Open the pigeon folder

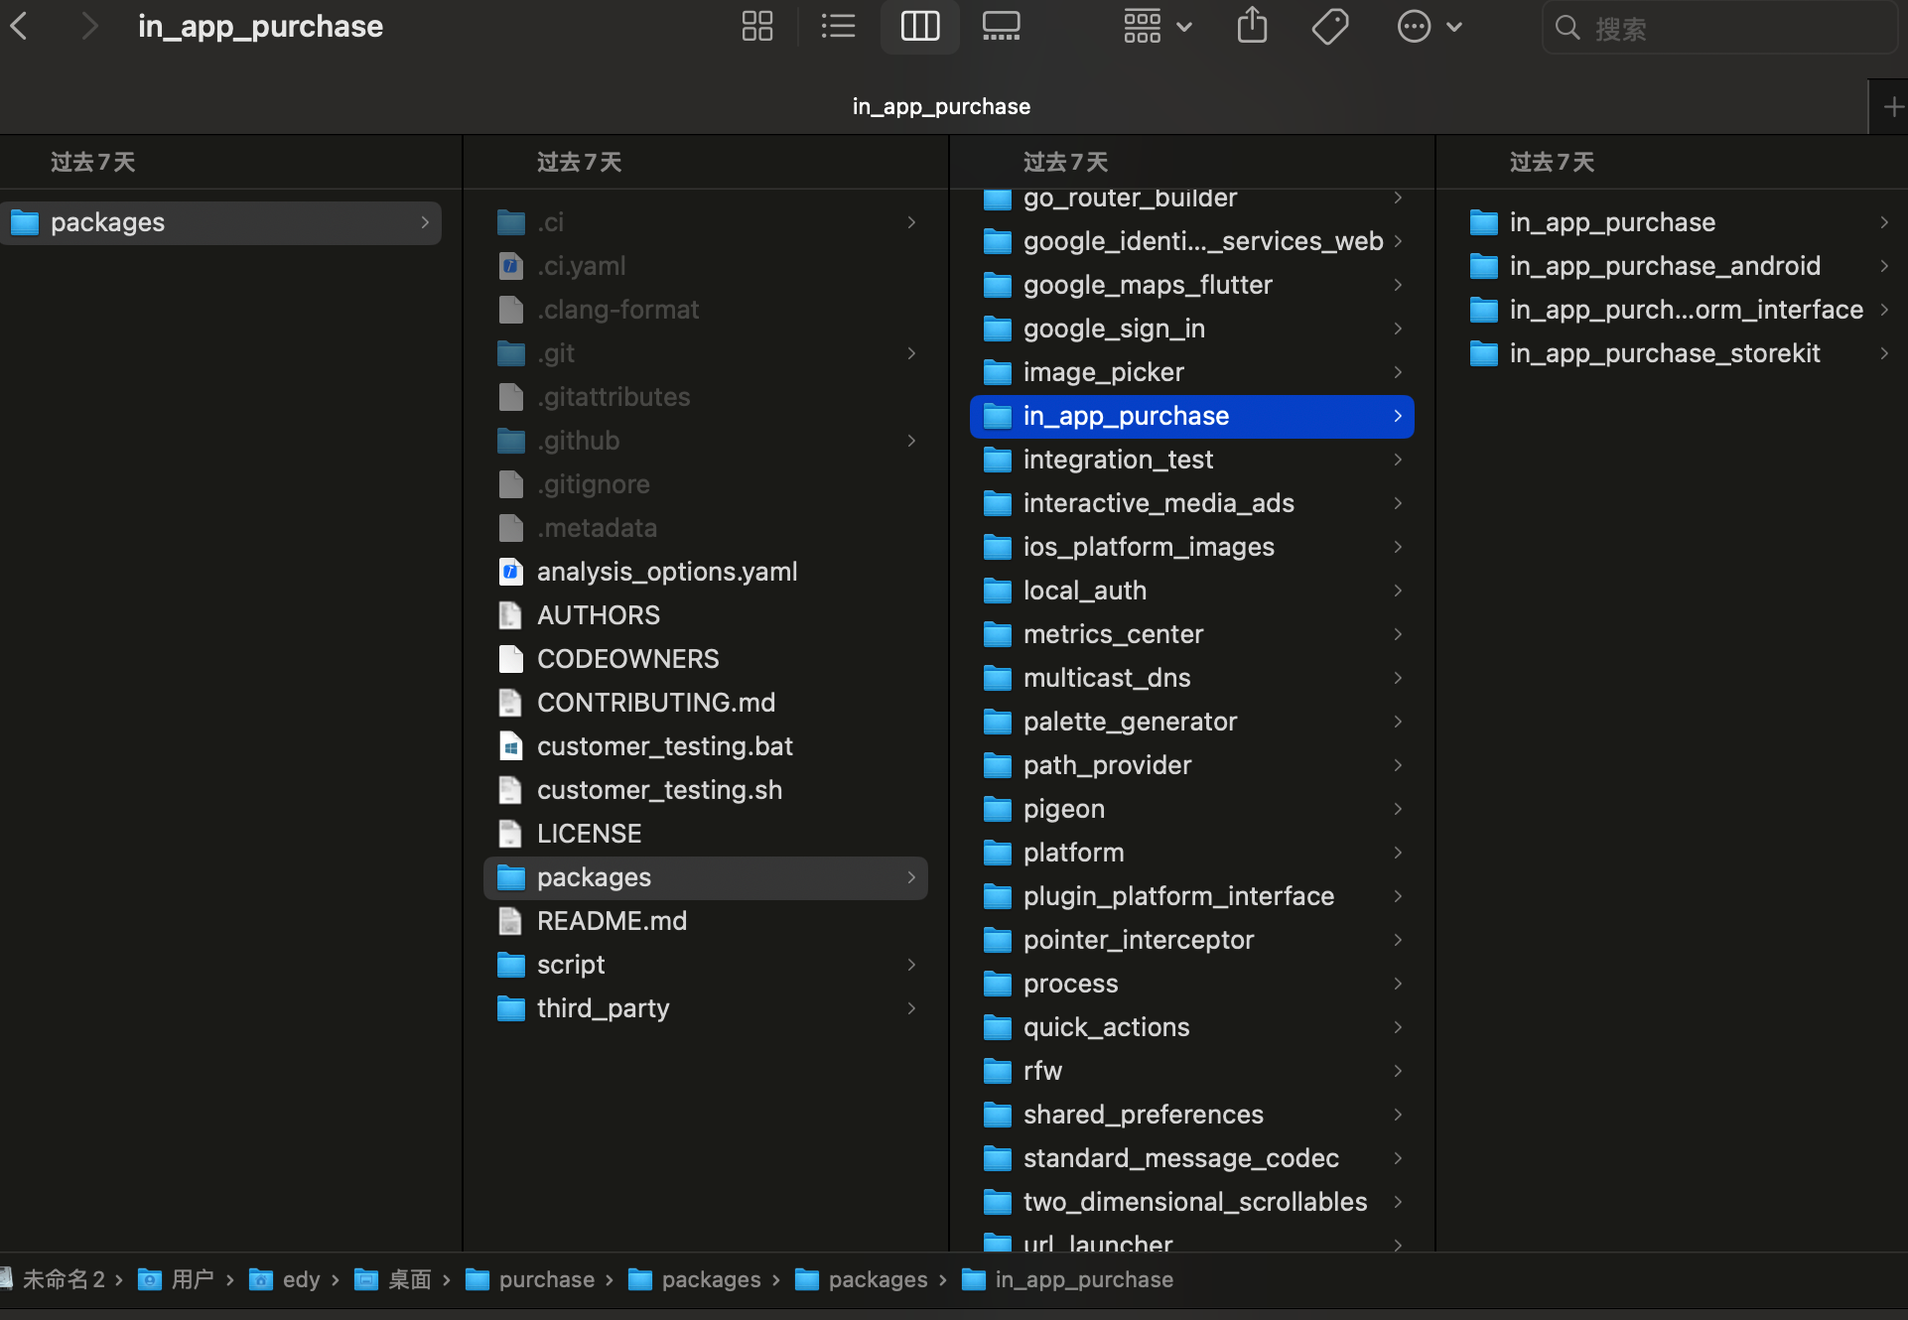pos(1192,809)
